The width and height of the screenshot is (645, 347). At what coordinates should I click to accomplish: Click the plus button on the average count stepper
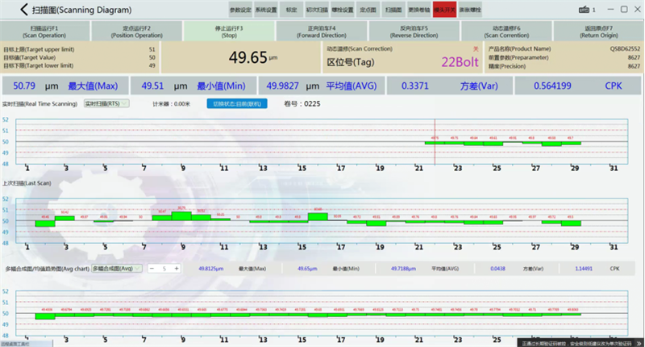(x=177, y=268)
